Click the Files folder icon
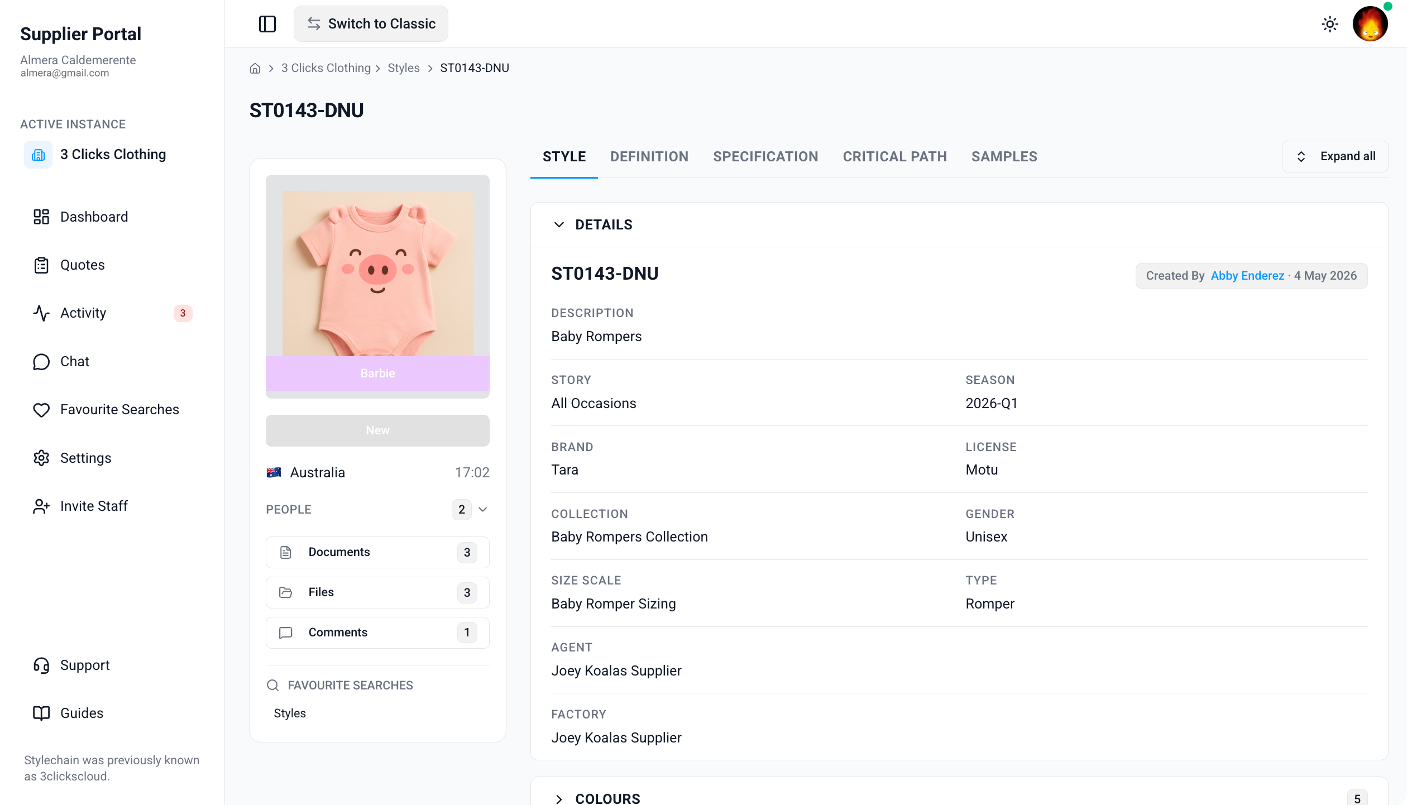Image resolution: width=1407 pixels, height=805 pixels. click(285, 592)
